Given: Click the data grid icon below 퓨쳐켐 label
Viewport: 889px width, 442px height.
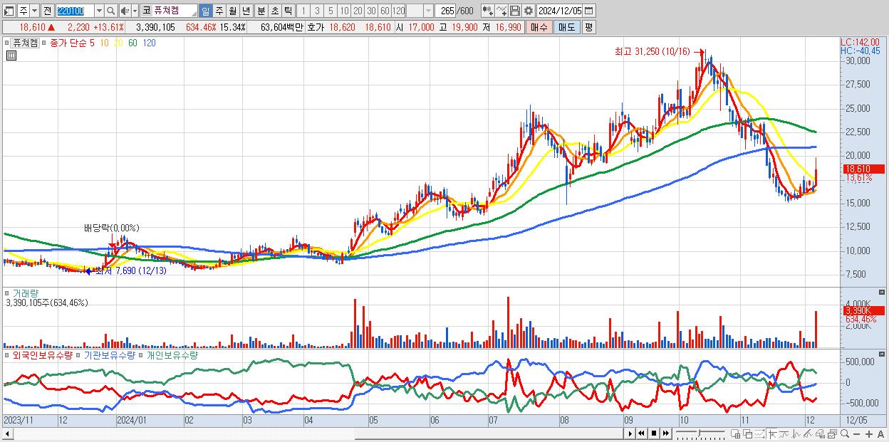Looking at the screenshot, I should click(11, 55).
